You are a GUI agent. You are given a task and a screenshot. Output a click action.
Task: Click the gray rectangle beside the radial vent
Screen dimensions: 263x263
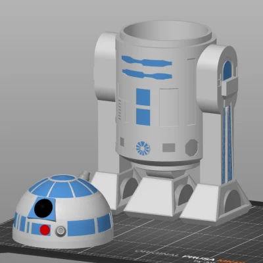tap(169, 148)
